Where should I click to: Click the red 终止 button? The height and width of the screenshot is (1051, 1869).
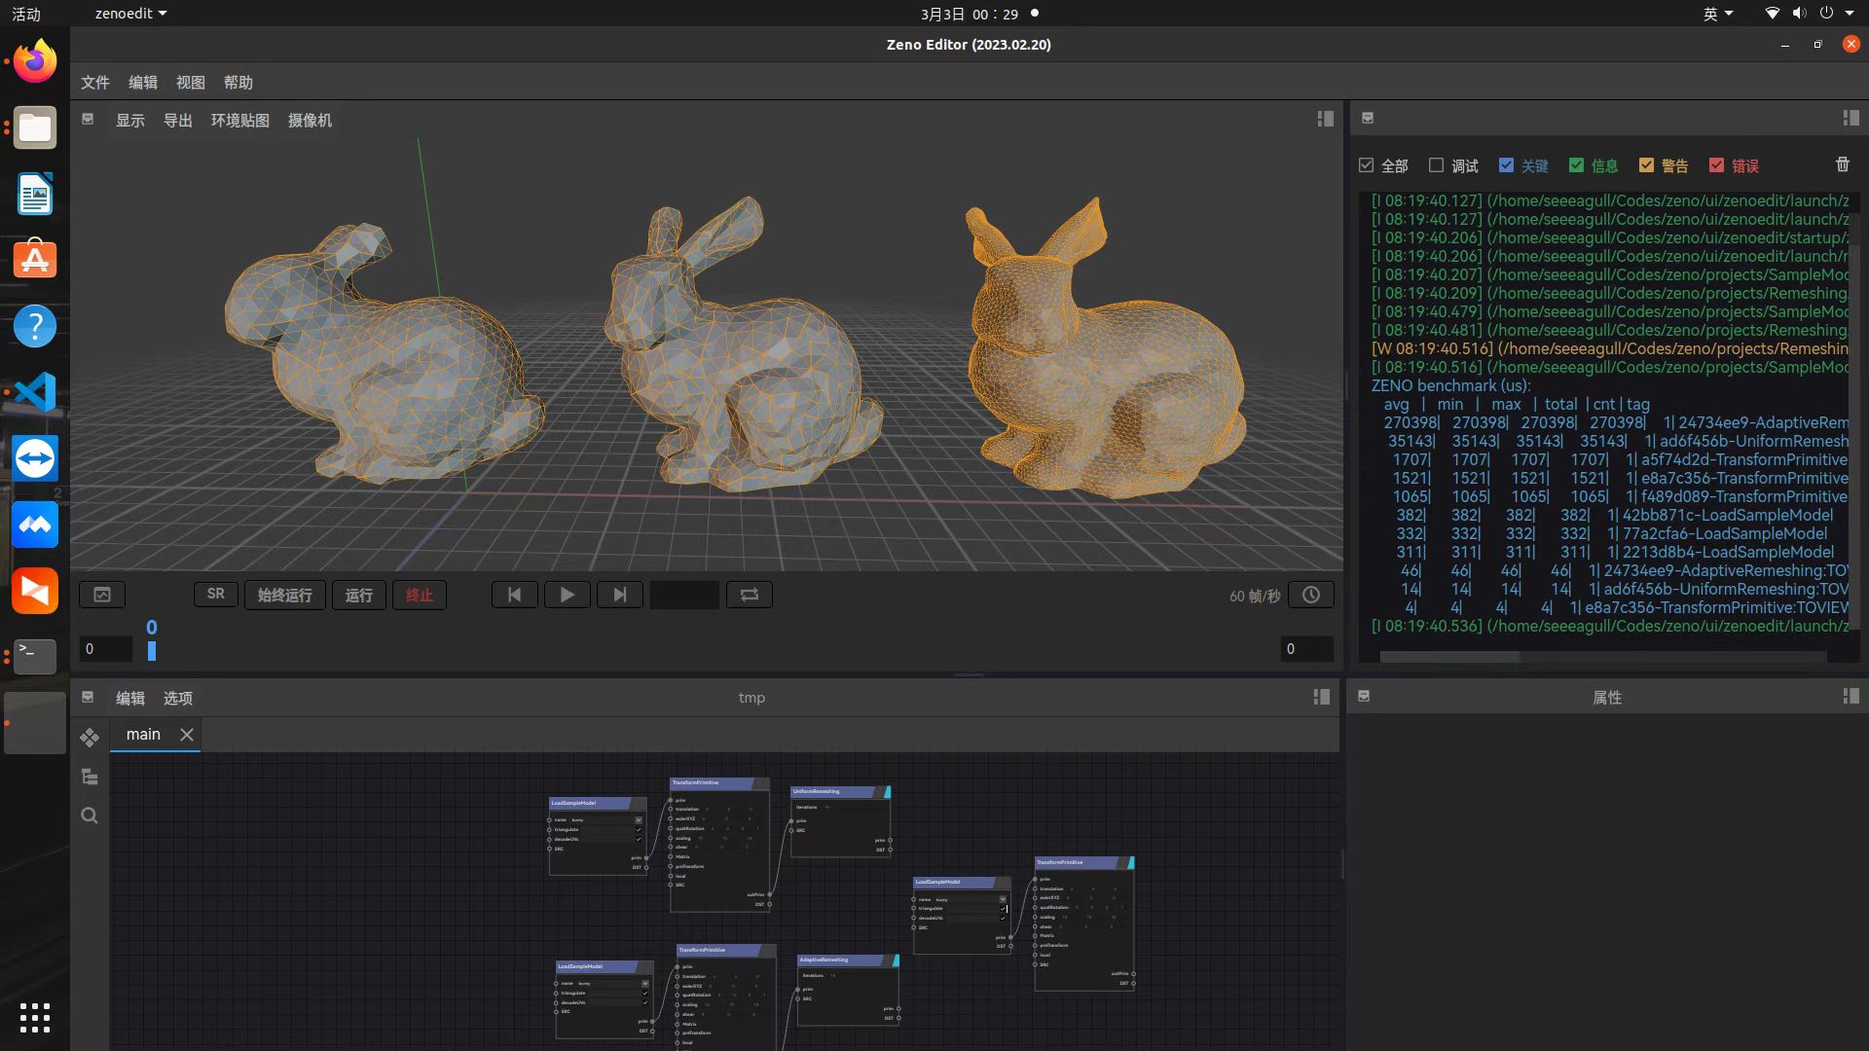pos(420,595)
